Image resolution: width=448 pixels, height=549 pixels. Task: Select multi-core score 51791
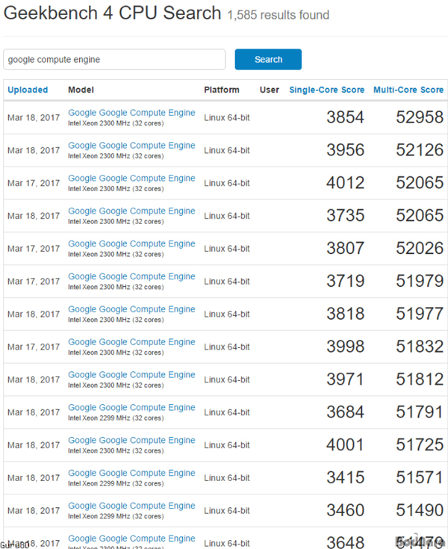tap(420, 412)
